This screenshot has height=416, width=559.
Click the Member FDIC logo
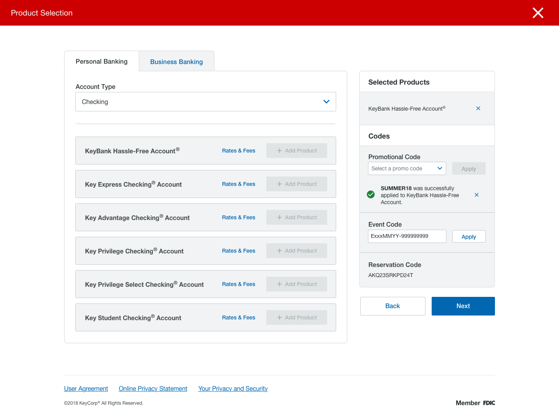(x=475, y=403)
